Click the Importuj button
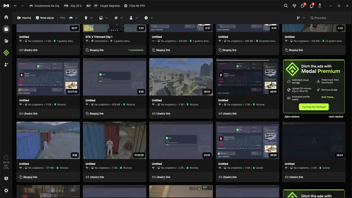Image resolution: width=352 pixels, height=198 pixels. pyautogui.click(x=24, y=18)
